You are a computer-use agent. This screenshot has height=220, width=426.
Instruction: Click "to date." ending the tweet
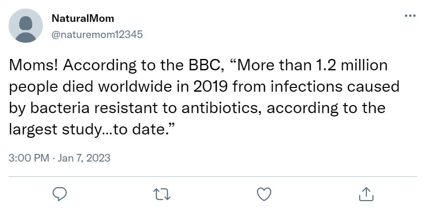coord(142,130)
